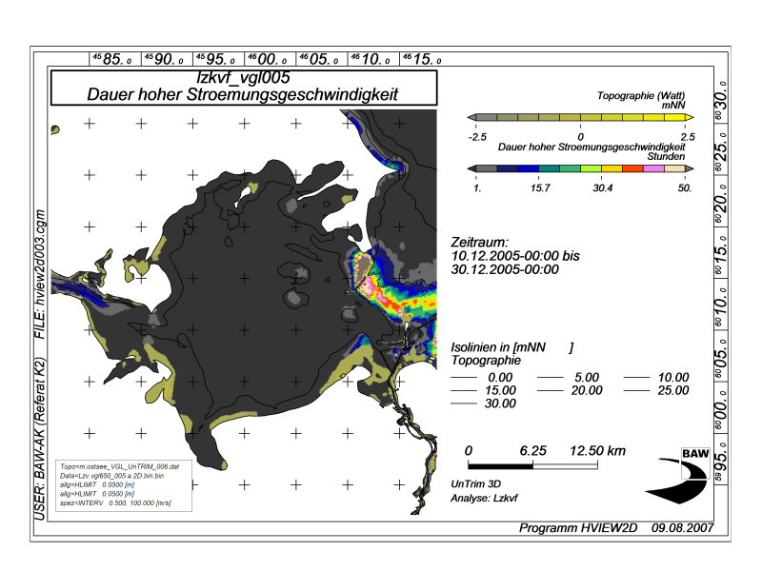
Task: Click the left arrow of Stunden color scale
Action: click(x=471, y=168)
